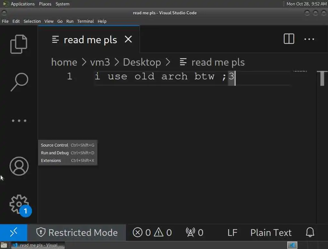Click the Desktop breadcrumb segment
Viewport: 328px width, 249px height.
pos(142,62)
